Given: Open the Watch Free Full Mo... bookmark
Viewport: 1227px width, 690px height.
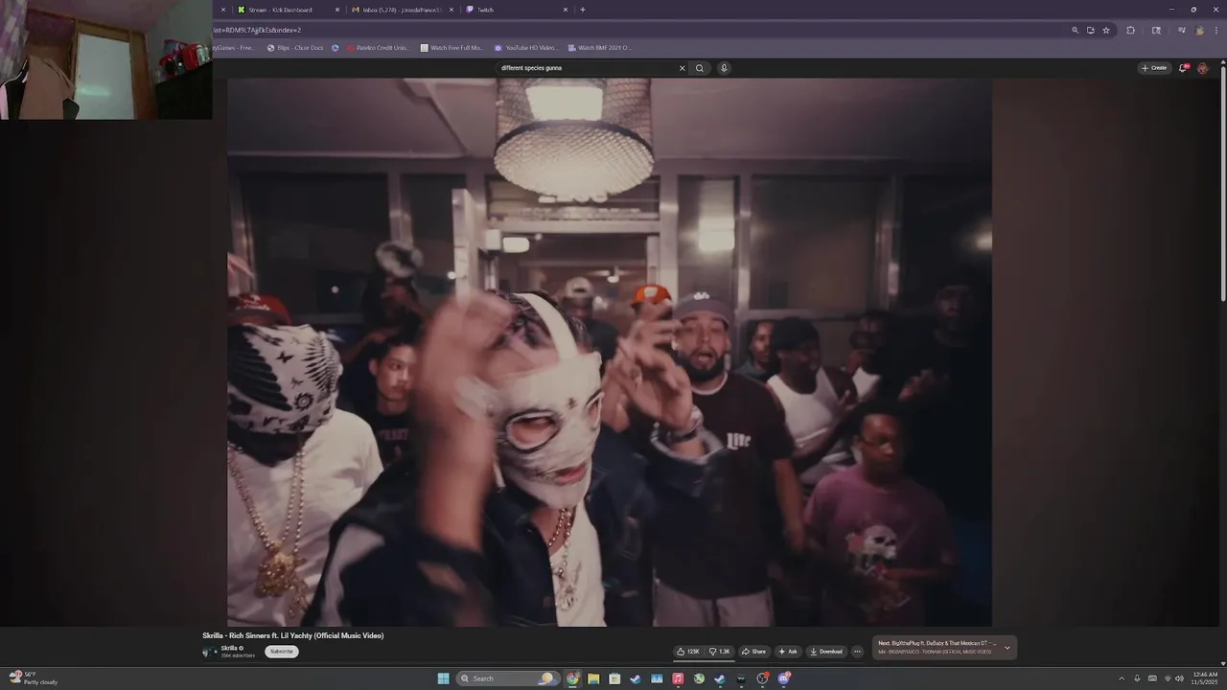Looking at the screenshot, I should (x=451, y=48).
